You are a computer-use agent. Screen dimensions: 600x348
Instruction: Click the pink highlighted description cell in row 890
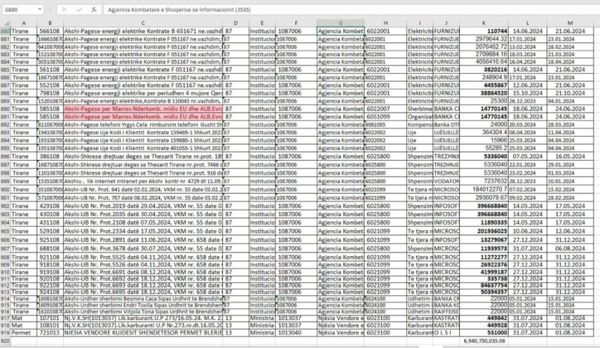click(x=143, y=107)
